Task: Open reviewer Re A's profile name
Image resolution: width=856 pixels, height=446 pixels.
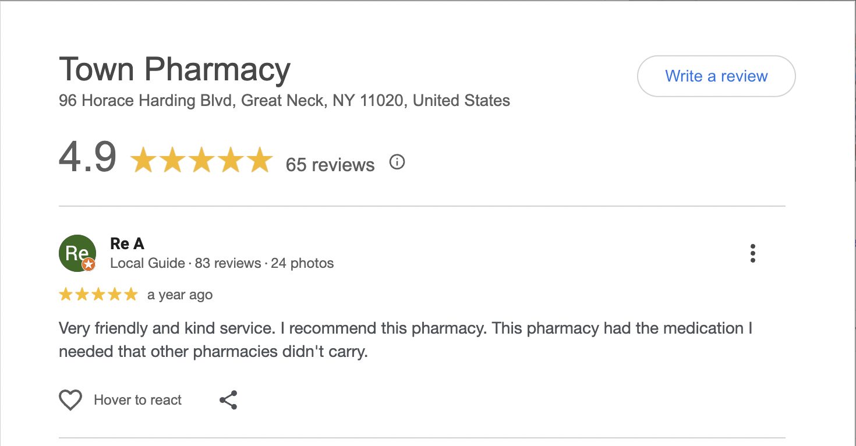Action: pos(127,243)
